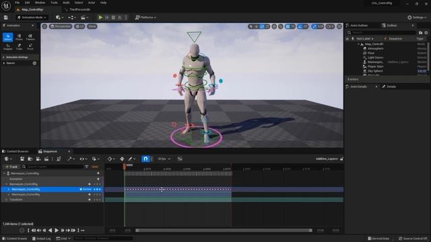Image resolution: width=431 pixels, height=242 pixels.
Task: Collapse the Map_ControlRig tree in Outliner
Action: [x=358, y=44]
